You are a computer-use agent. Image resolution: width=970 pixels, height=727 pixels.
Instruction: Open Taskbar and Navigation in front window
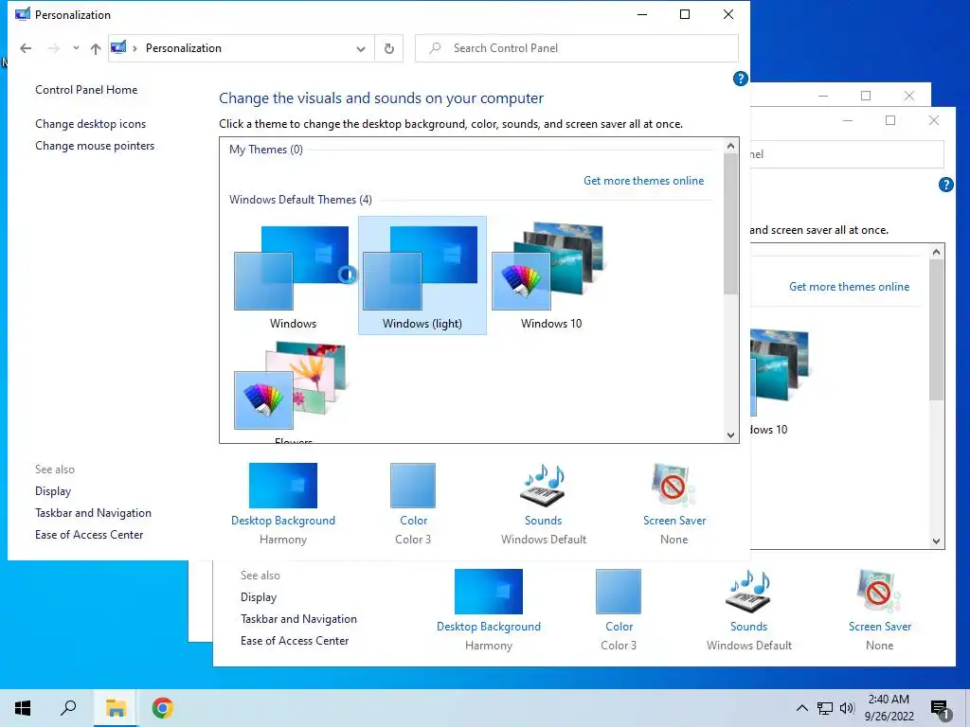point(93,513)
